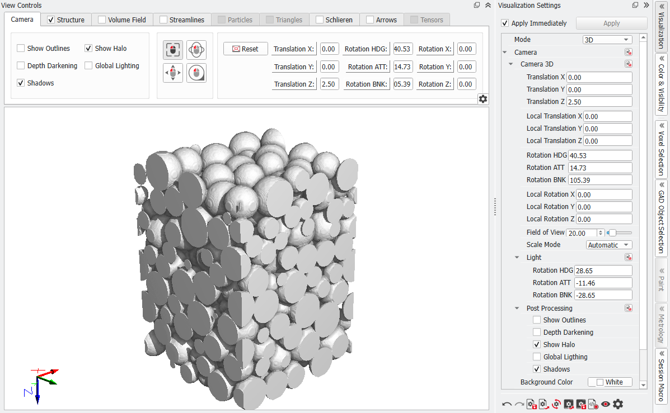Click the script record icon with code symbol
Image resolution: width=670 pixels, height=413 pixels.
593,404
